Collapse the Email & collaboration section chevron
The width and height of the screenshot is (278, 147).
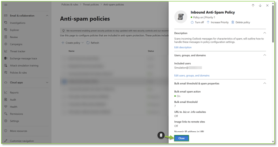pos(47,16)
